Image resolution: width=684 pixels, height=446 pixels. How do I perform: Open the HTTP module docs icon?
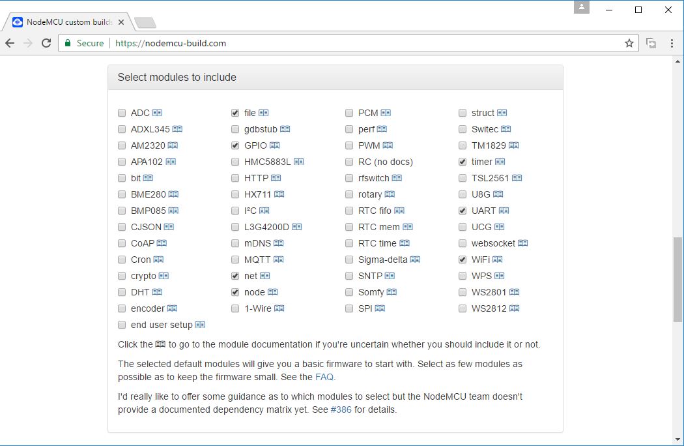click(276, 178)
